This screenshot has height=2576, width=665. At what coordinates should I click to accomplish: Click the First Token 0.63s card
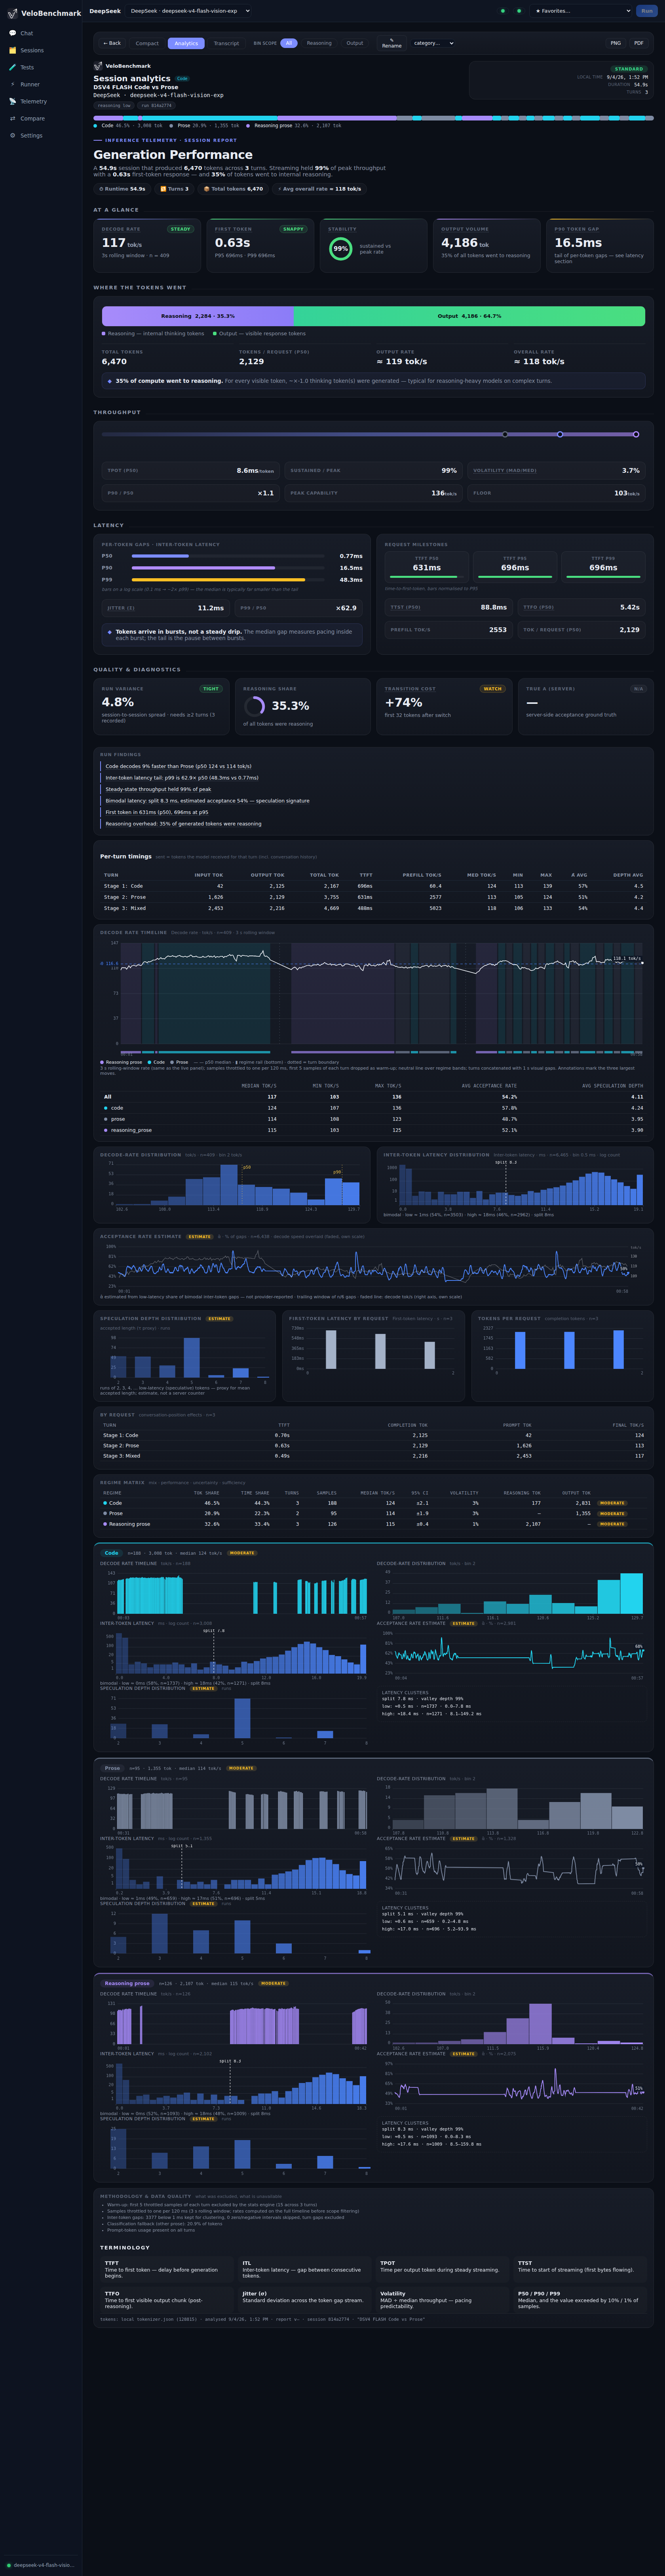pyautogui.click(x=260, y=246)
